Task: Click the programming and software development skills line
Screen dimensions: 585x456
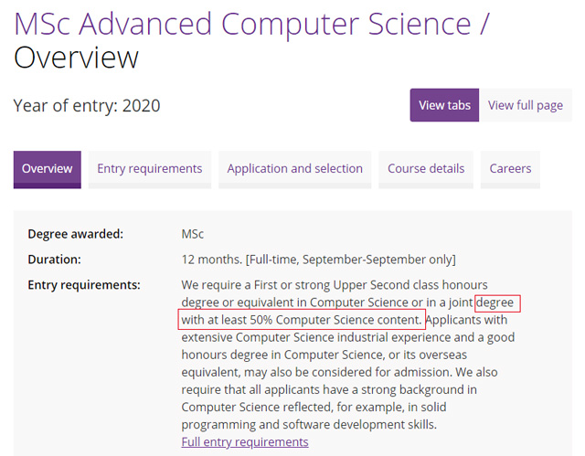Action: (x=309, y=425)
